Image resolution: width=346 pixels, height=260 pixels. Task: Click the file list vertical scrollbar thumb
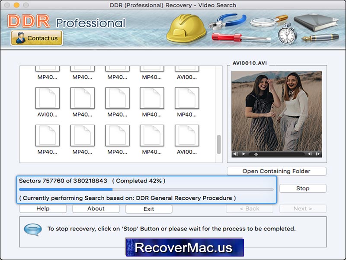pyautogui.click(x=219, y=144)
